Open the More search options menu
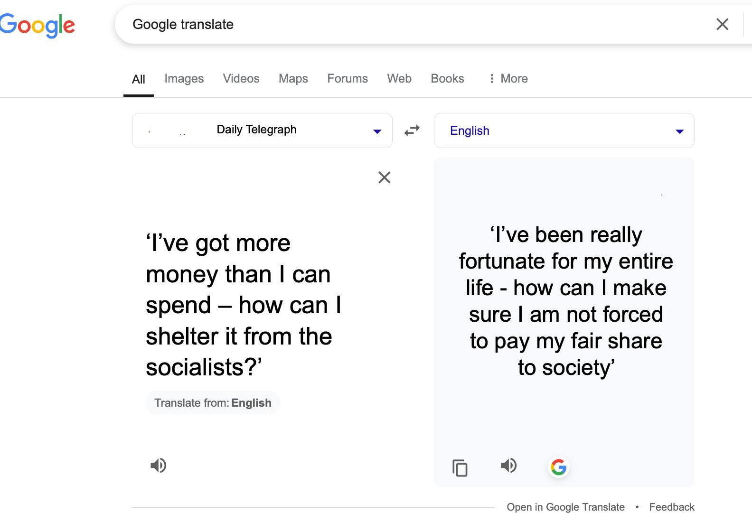752x522 pixels. pos(508,78)
